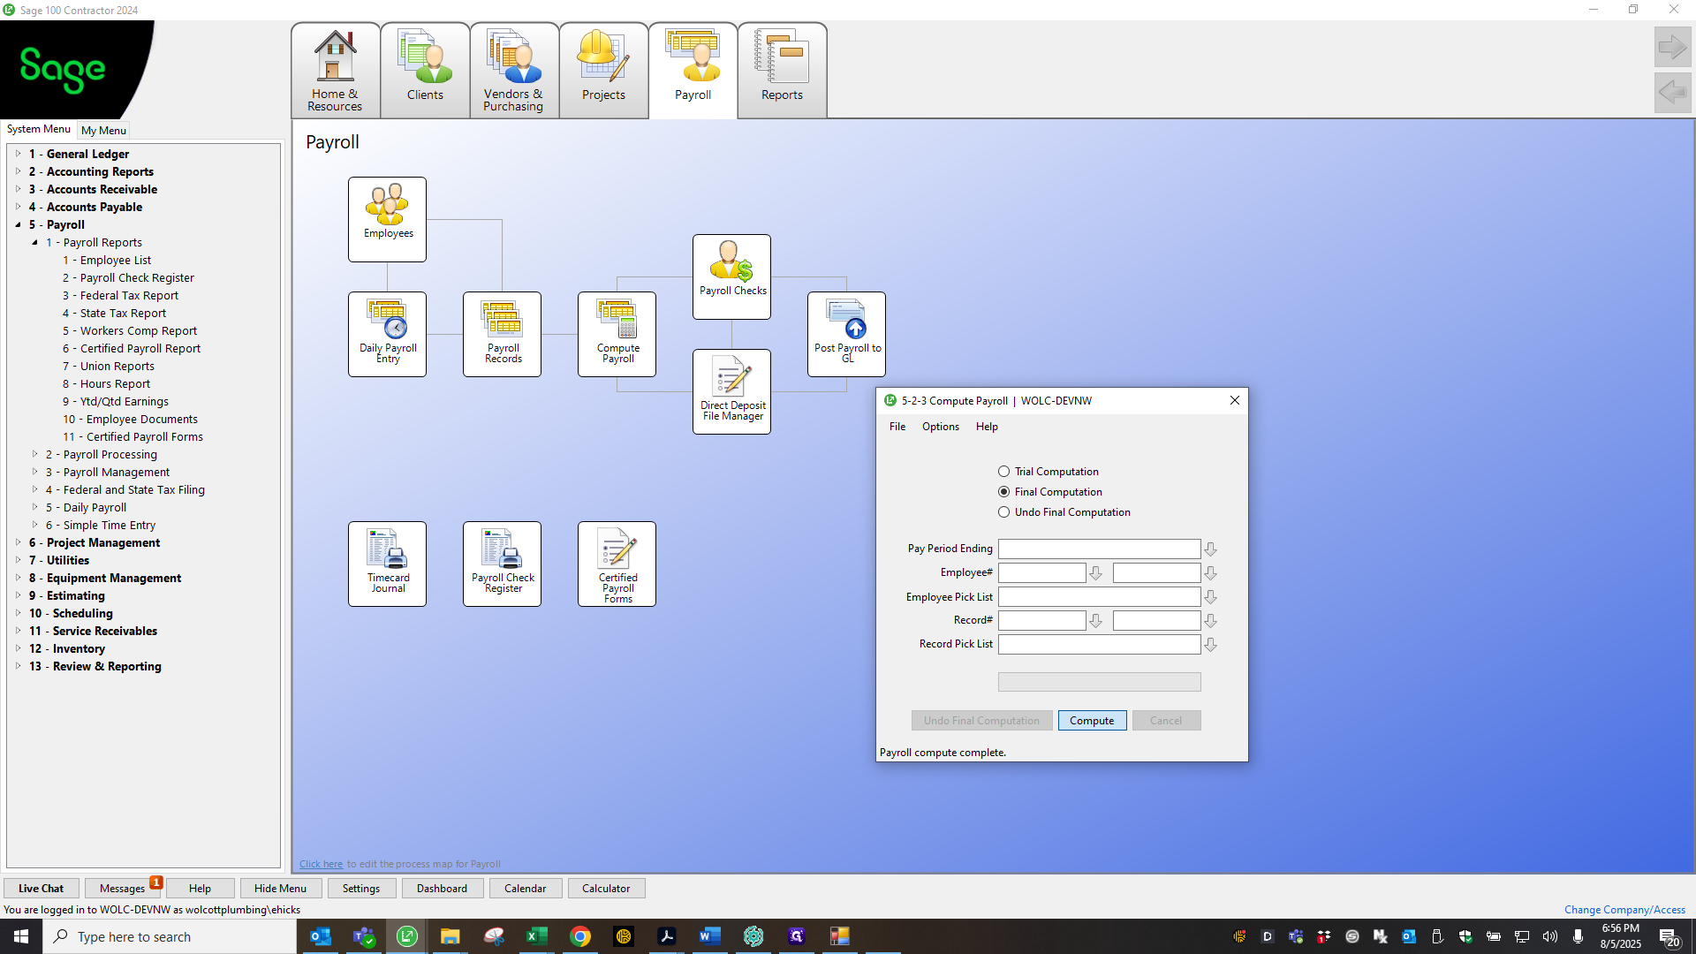Open File Explorer from the taskbar
Screen dimensions: 1696x954
click(x=450, y=936)
